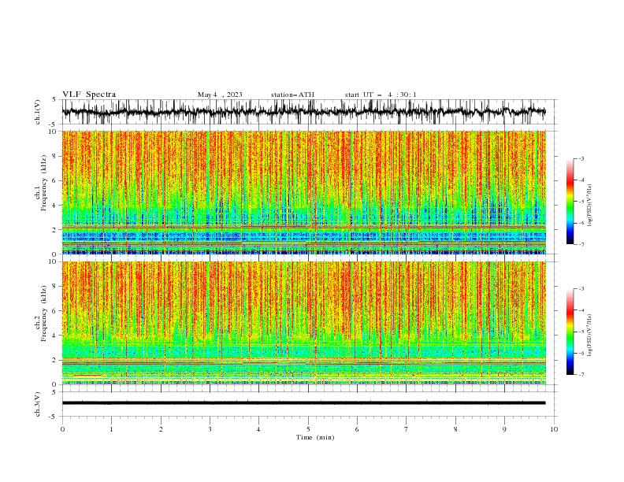The height and width of the screenshot is (482, 624).
Task: Click the "Time (min)" axis title
Action: click(x=315, y=437)
